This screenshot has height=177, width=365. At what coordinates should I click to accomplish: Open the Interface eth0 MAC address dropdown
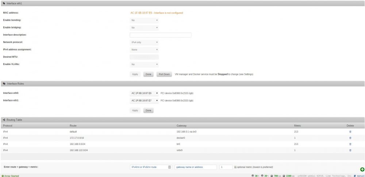tap(144, 93)
